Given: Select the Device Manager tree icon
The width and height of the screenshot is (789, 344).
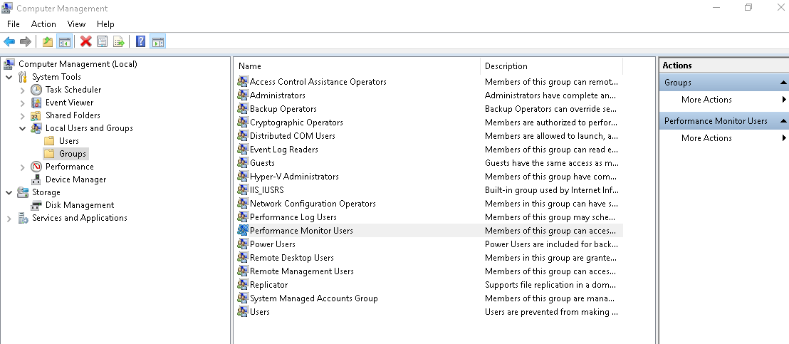Looking at the screenshot, I should [36, 179].
